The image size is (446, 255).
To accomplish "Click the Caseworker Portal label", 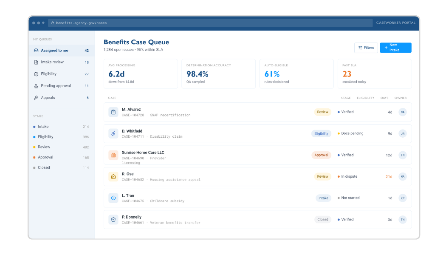I will pyautogui.click(x=395, y=23).
